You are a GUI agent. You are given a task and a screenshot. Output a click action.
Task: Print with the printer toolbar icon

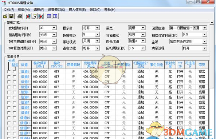pos(20,16)
